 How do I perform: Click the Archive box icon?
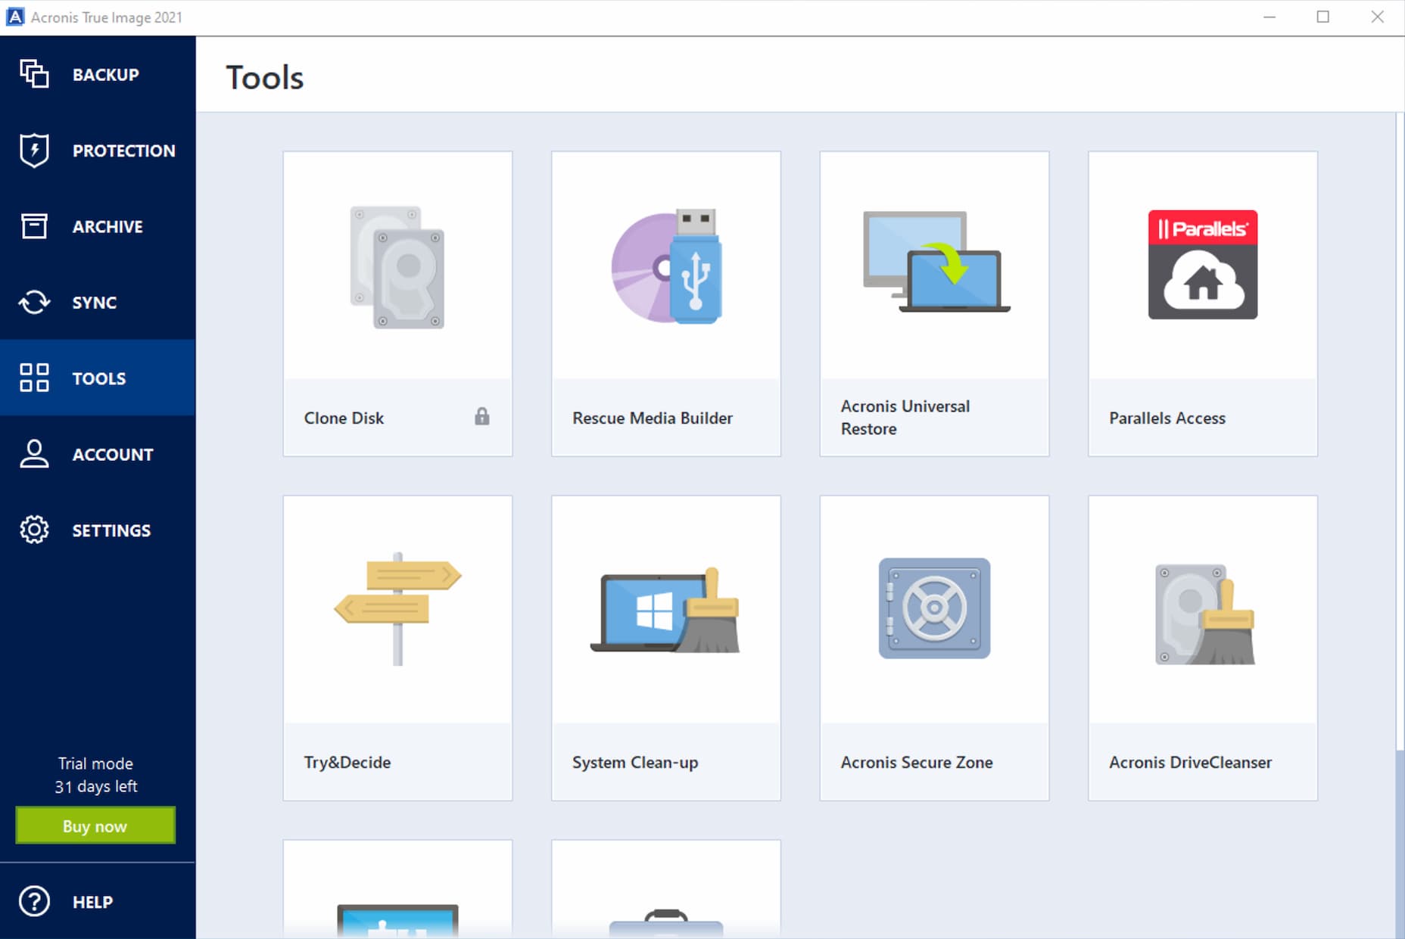34,226
